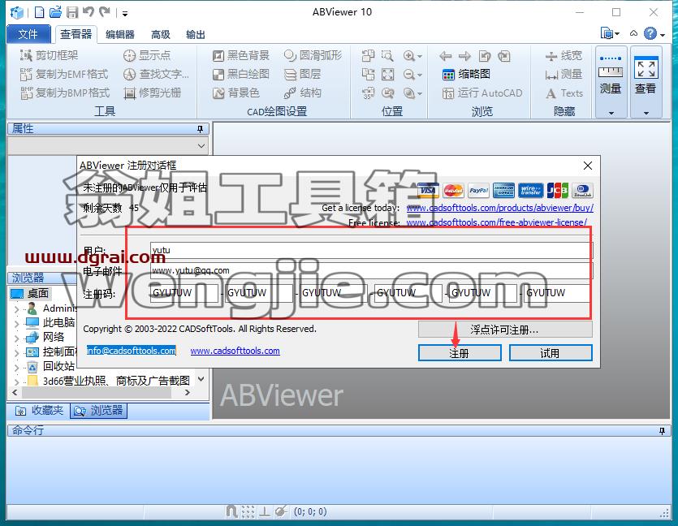Image resolution: width=678 pixels, height=526 pixels.
Task: Switch to the 浏览器 bottom tab
Action: click(98, 410)
